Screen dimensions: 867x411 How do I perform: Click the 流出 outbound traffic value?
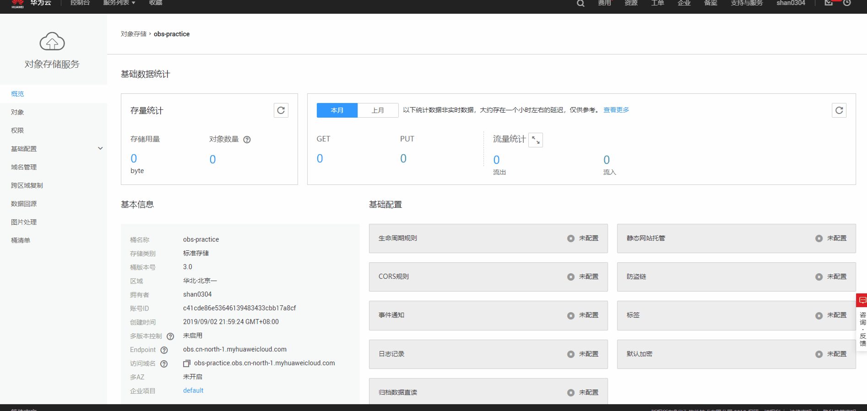point(497,160)
